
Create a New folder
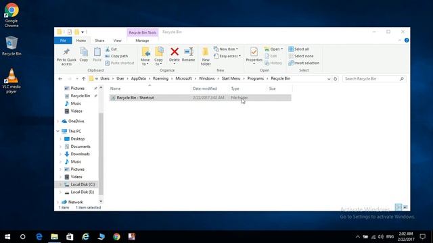pyautogui.click(x=206, y=57)
